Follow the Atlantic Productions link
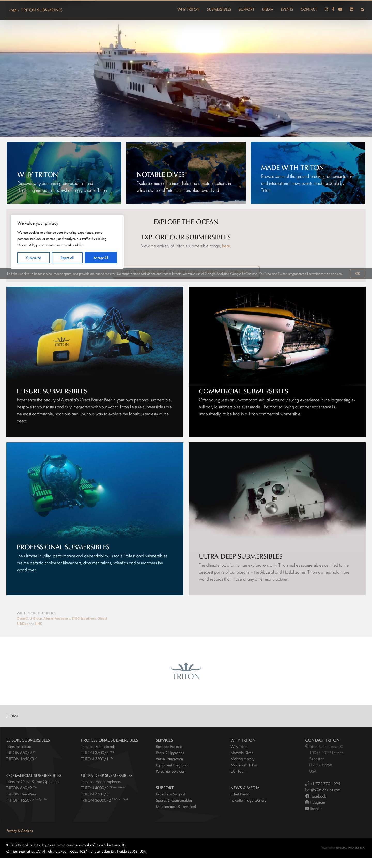 57,618
